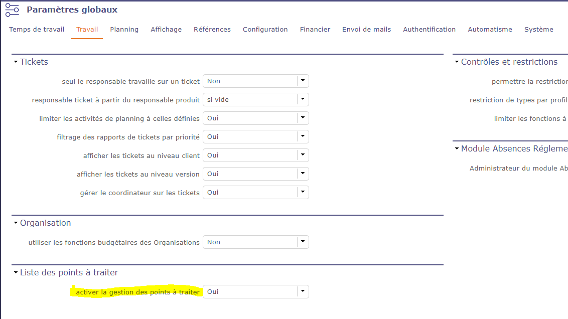Image resolution: width=568 pixels, height=319 pixels.
Task: Open 'utiliser les fonctions budgétaires des Organisations' dropdown
Action: pyautogui.click(x=303, y=242)
